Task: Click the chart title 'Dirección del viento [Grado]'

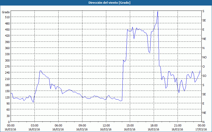Action: (x=109, y=3)
